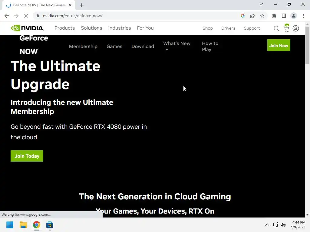The image size is (310, 232).
Task: Click the scrollbar down arrow
Action: (x=307, y=215)
